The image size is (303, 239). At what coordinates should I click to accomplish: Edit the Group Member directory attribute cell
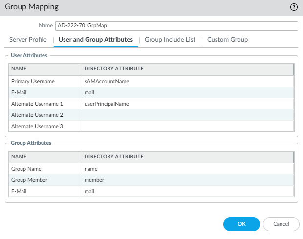tap(188, 180)
